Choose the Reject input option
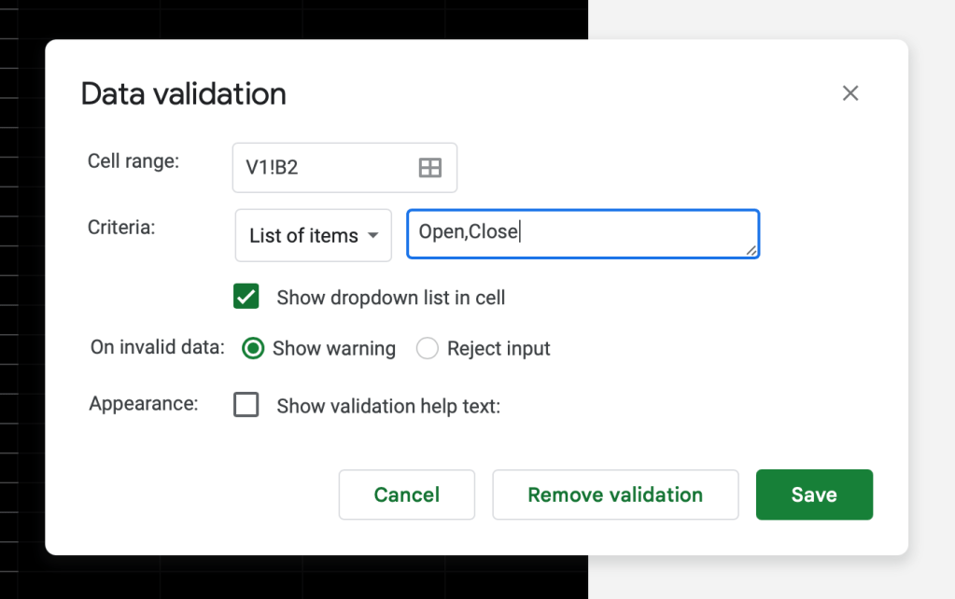This screenshot has width=955, height=599. point(427,349)
